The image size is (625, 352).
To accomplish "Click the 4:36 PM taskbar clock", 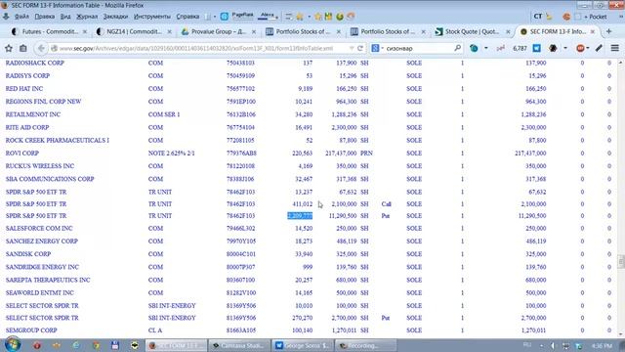I will click(x=602, y=345).
